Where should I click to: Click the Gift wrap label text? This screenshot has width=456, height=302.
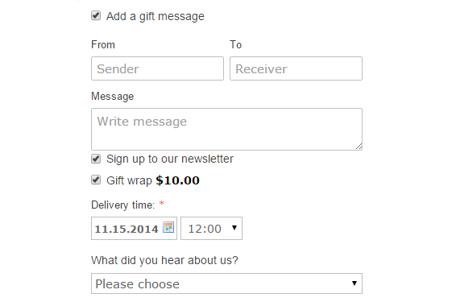click(x=129, y=180)
